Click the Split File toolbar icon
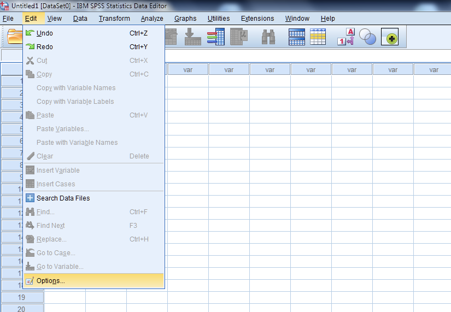Screen dimensions: 451x312 [297, 37]
